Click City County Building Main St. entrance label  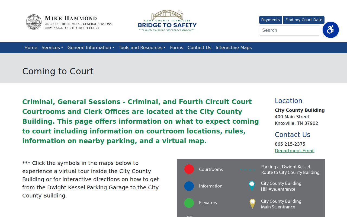[281, 204]
